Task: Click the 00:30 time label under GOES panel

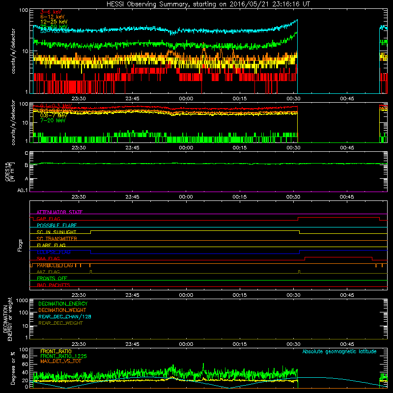Action: tap(293, 197)
